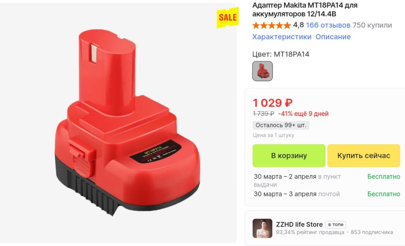
Task: Click the Купить сейчас button
Action: pos(364,156)
